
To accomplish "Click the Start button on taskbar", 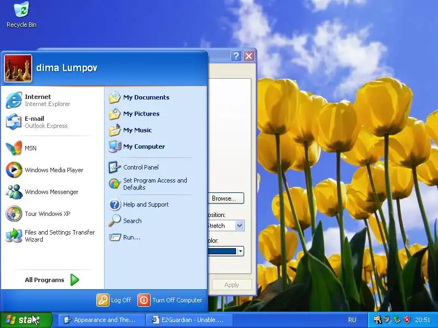I will point(26,320).
